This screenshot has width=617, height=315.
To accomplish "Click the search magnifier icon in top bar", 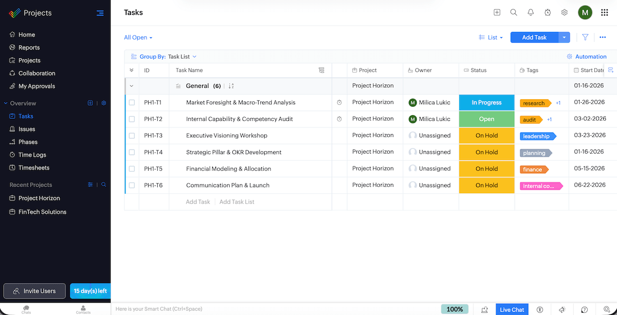I will tap(513, 12).
